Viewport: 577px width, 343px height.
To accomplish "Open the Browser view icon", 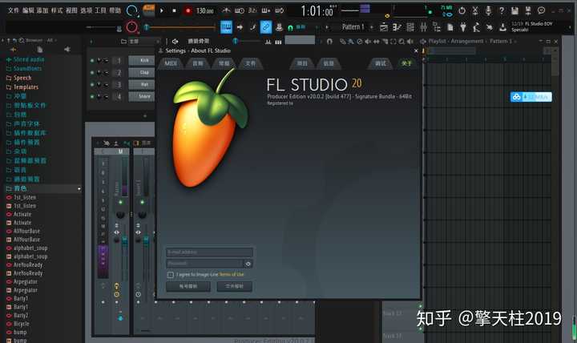I will coord(437,27).
